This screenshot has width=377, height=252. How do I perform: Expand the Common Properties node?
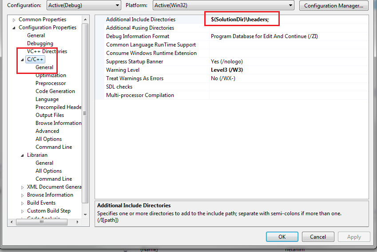tap(14, 20)
